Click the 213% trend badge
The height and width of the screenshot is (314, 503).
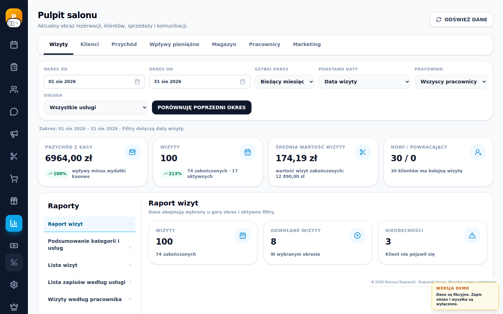[x=172, y=174]
